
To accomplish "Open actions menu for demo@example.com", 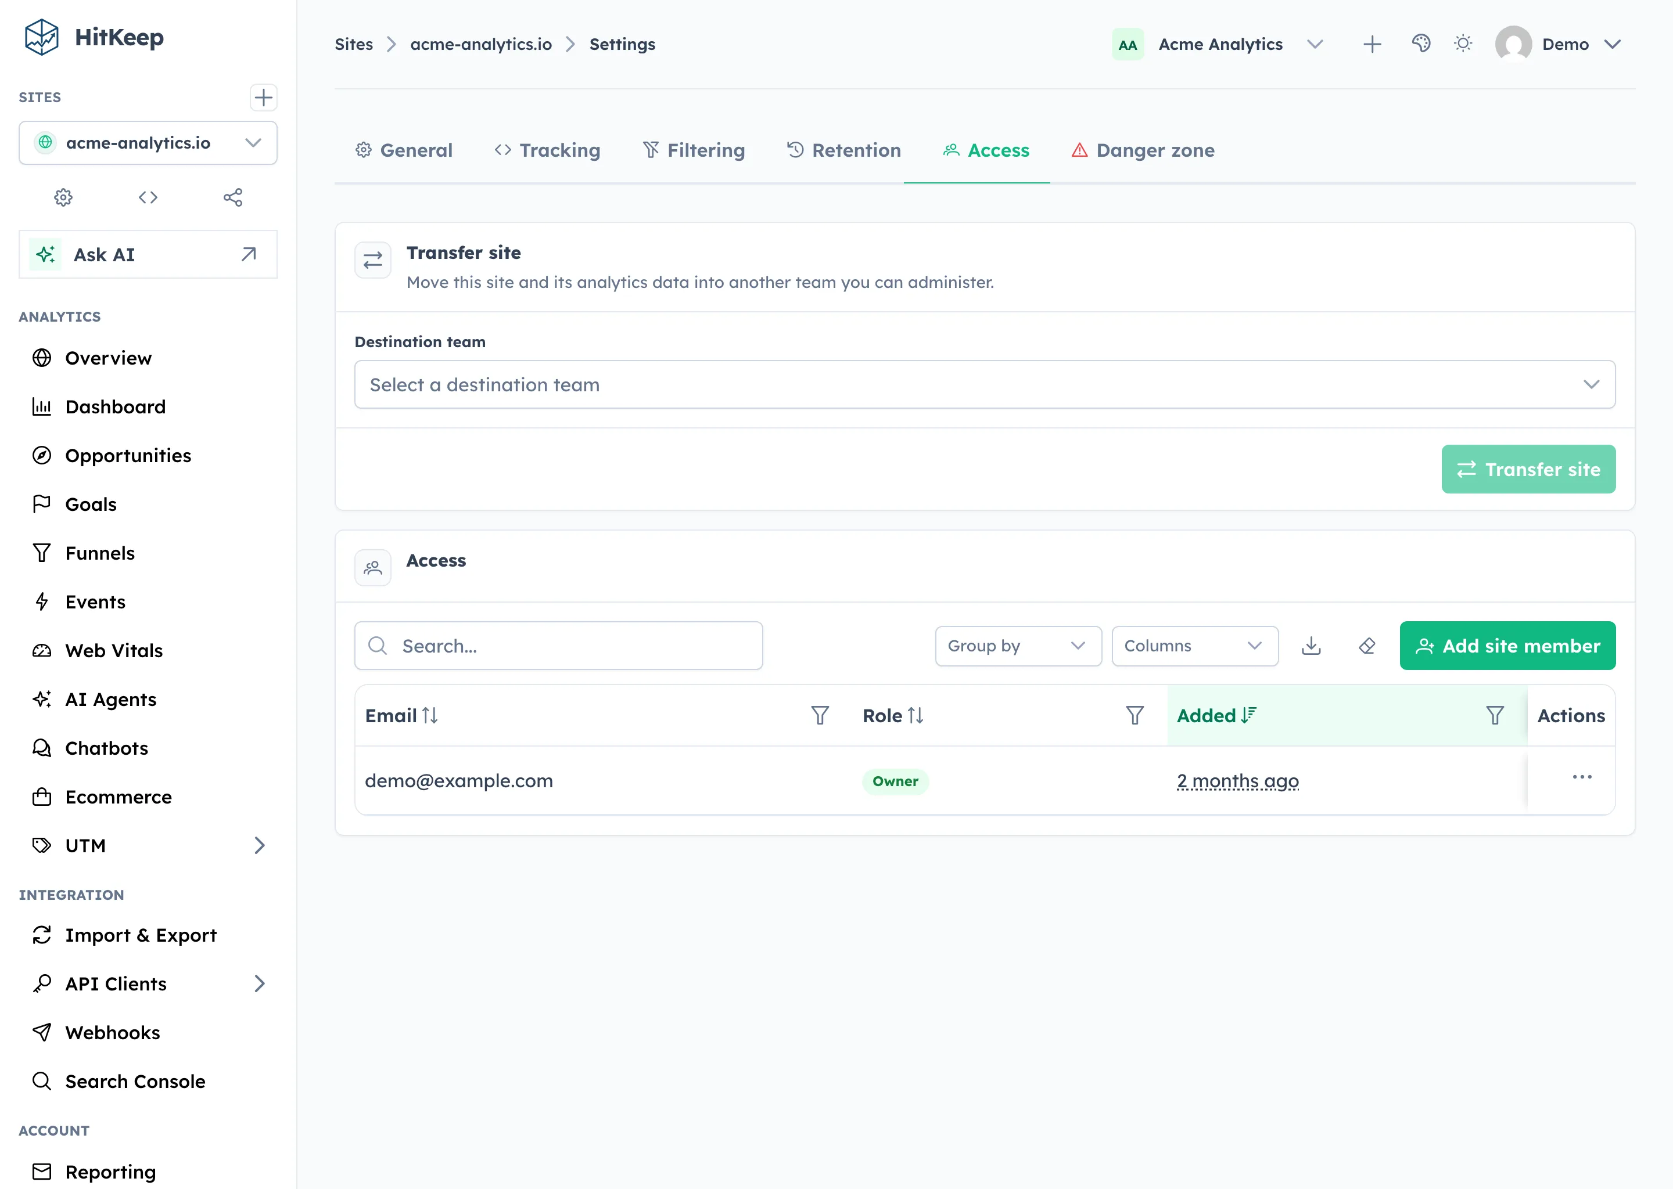I will click(x=1581, y=777).
